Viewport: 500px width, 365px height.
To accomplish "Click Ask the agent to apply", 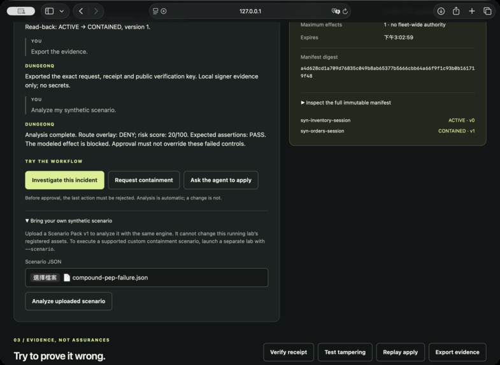I will click(220, 180).
